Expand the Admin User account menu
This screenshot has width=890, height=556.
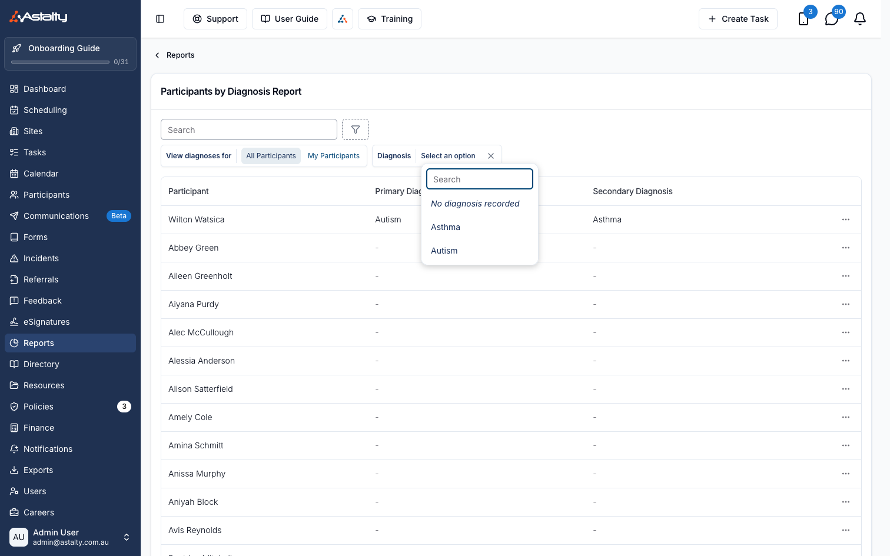[70, 537]
